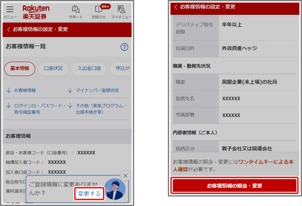This screenshot has width=302, height=206.
Task: Click the Rakuten 楽天証券 logo
Action: [36, 12]
